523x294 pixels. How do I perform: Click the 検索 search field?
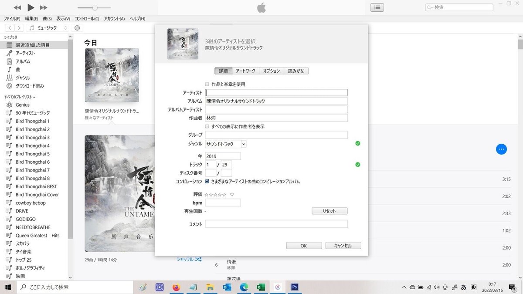coord(459,7)
